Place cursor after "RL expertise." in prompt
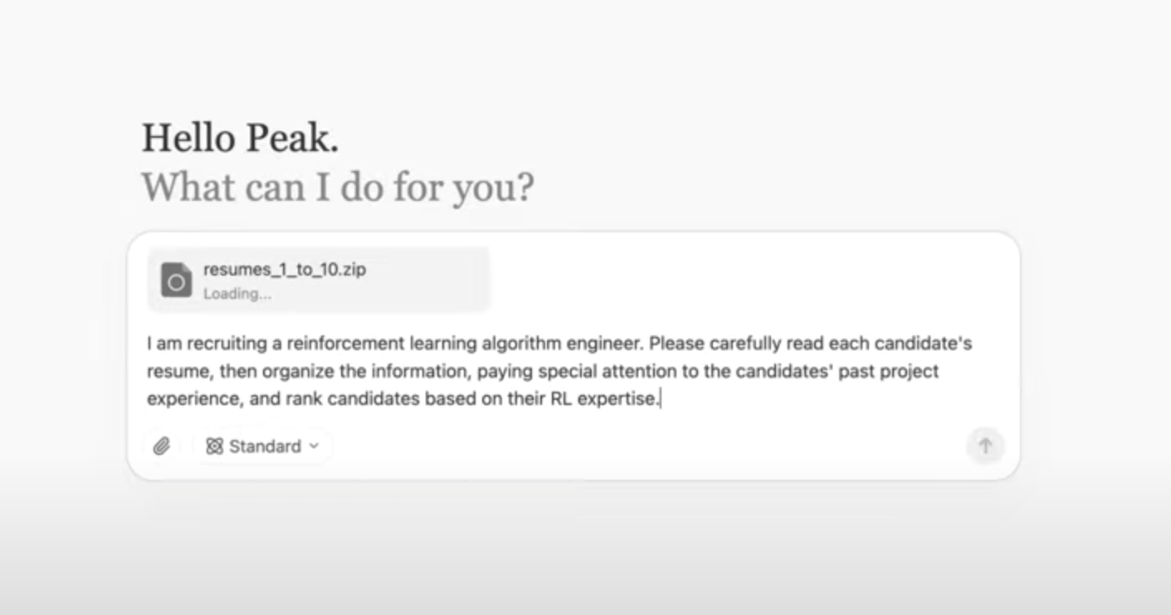Screen dimensions: 1171x615 click(x=661, y=399)
